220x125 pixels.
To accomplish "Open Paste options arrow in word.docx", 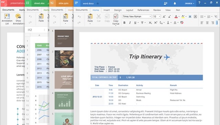I will (x=90, y=24).
